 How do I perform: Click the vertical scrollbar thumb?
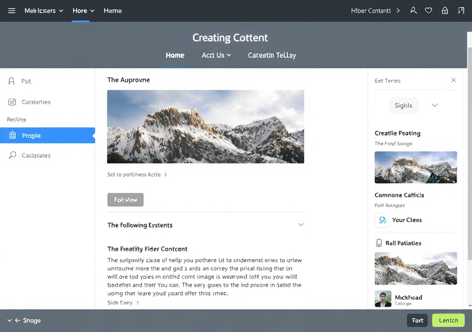tap(469, 154)
